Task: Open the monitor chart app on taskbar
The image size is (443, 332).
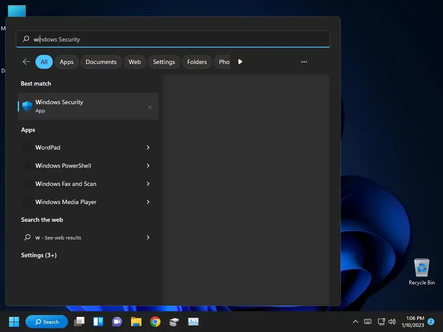Action: click(193, 322)
